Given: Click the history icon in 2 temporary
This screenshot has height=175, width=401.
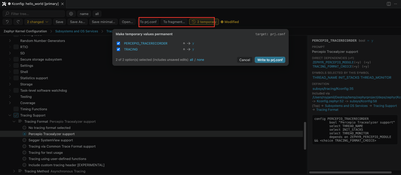Looking at the screenshot, I should click(193, 22).
